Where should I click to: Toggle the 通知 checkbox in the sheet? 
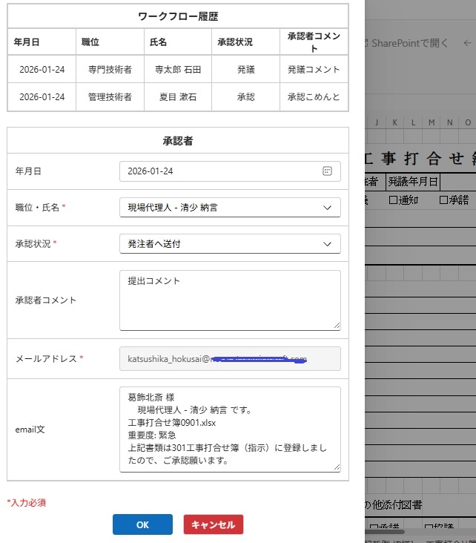point(394,200)
